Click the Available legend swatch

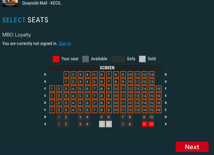click(x=85, y=59)
